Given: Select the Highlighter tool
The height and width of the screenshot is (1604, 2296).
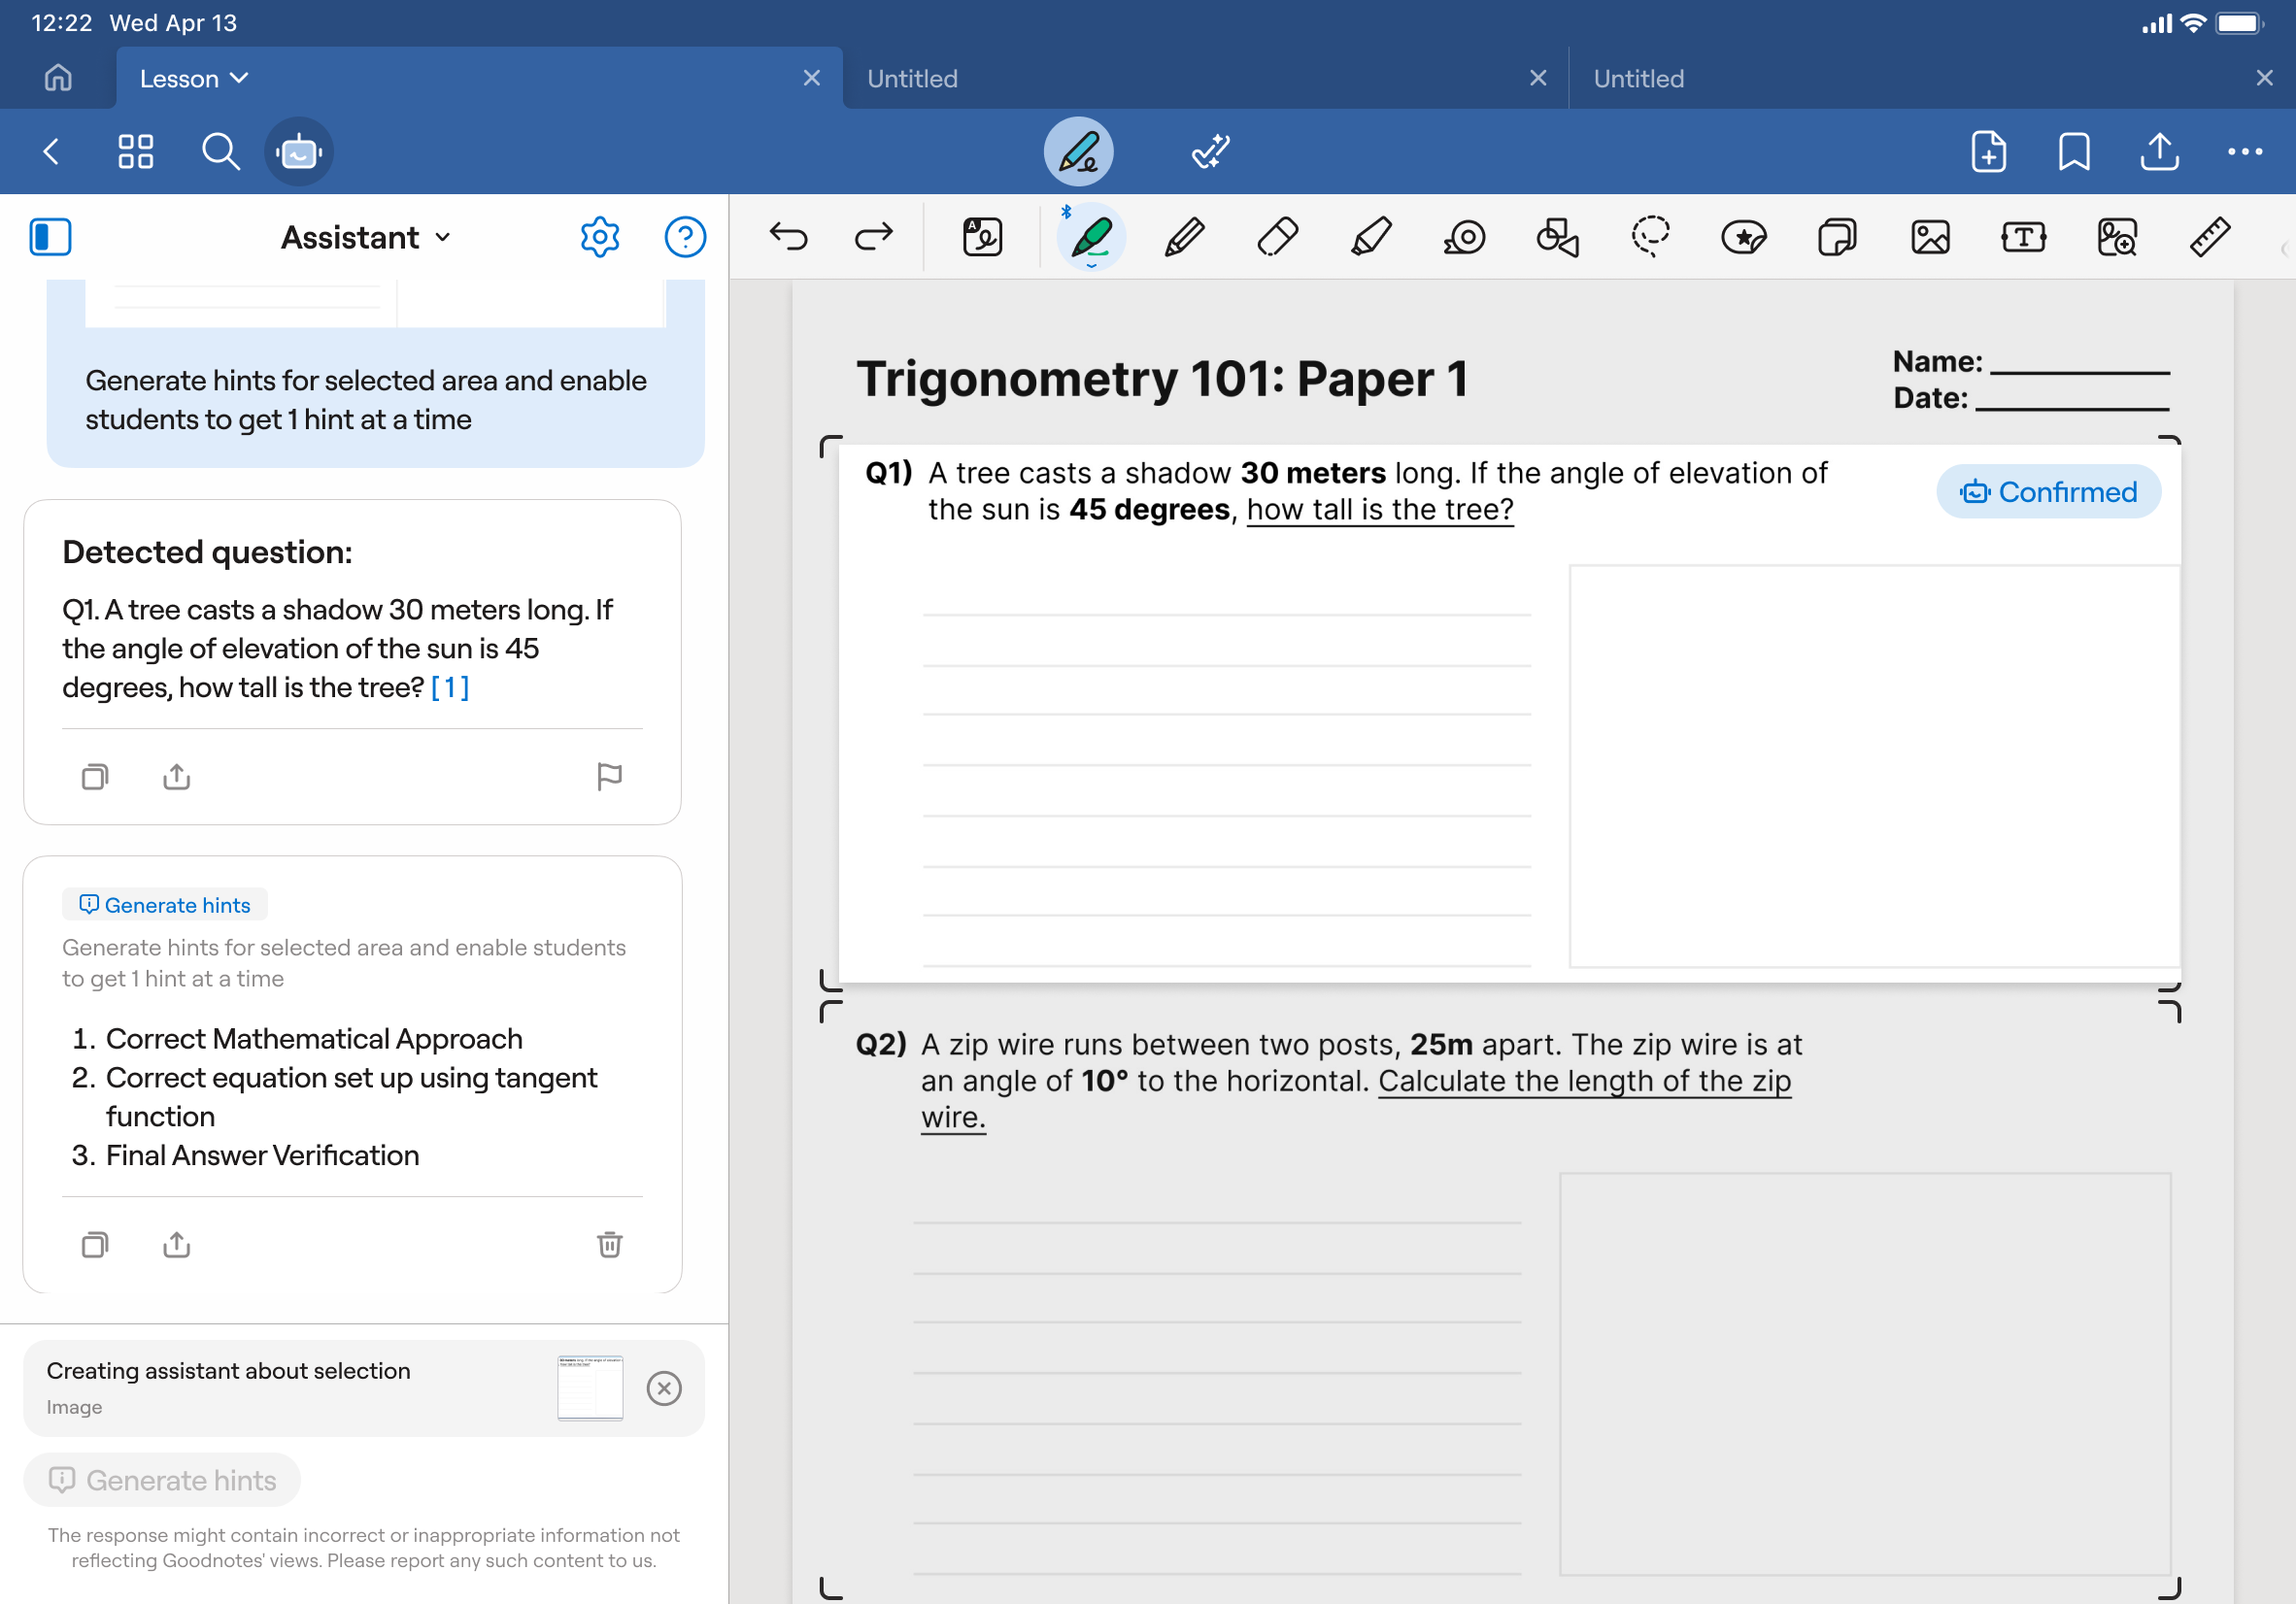Looking at the screenshot, I should tap(1370, 237).
